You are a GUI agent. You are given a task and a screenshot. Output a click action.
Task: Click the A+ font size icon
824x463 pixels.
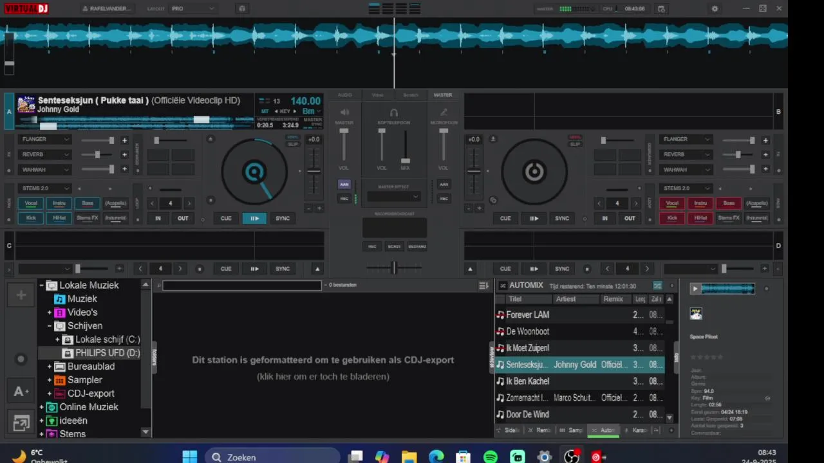click(x=21, y=392)
